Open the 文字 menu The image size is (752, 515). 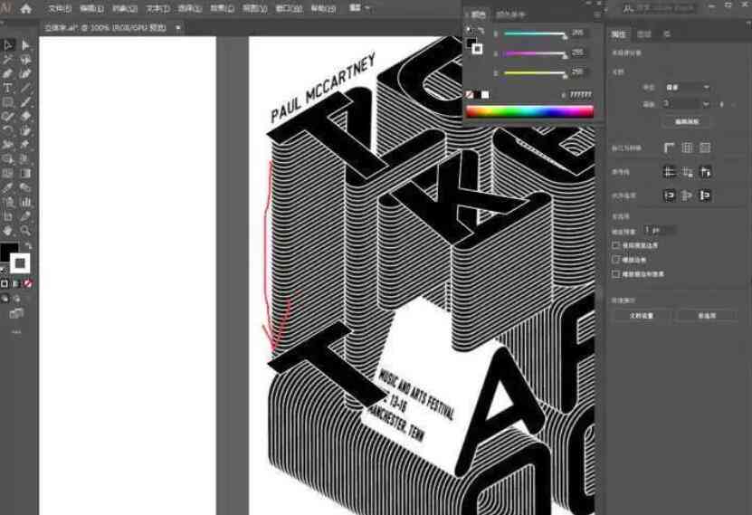pos(157,9)
